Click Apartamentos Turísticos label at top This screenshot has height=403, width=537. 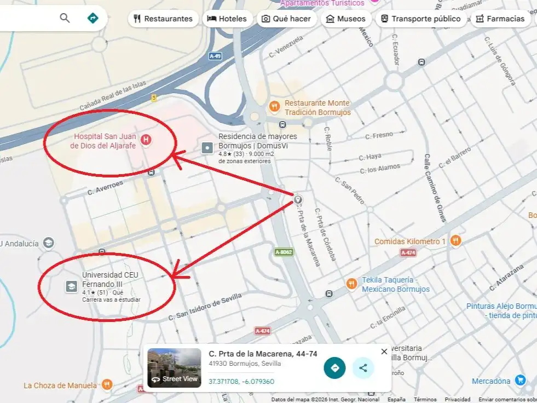click(322, 3)
